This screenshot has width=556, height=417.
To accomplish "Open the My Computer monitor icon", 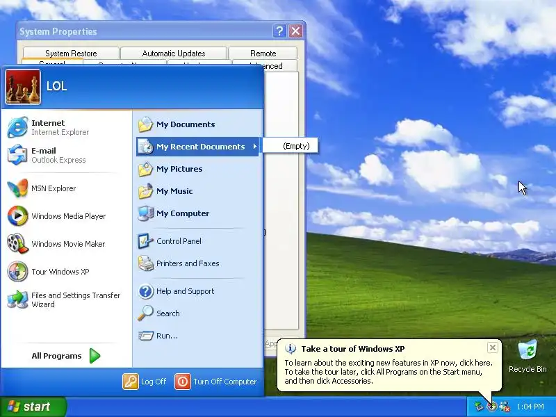I will (x=145, y=213).
